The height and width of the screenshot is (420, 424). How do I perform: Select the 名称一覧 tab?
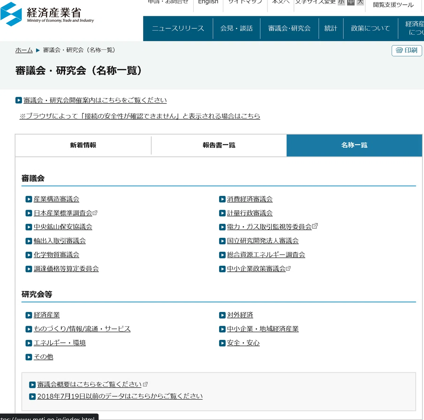tap(354, 145)
